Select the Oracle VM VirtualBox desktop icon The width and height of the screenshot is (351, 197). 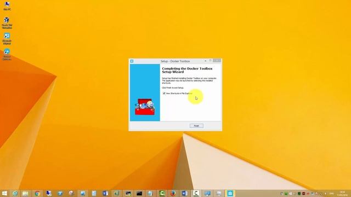click(7, 23)
